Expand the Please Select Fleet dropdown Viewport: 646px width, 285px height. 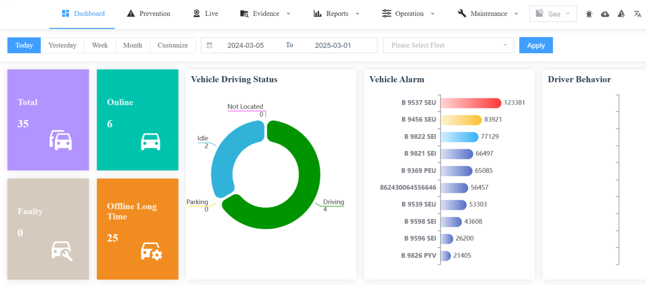pos(448,45)
